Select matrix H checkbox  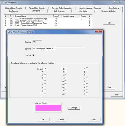pos(45,94)
